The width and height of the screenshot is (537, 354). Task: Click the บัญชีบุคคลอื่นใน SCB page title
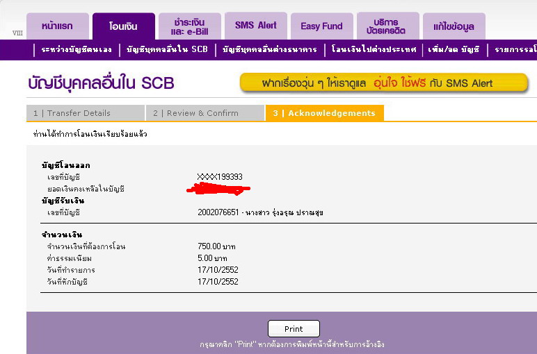click(x=101, y=83)
